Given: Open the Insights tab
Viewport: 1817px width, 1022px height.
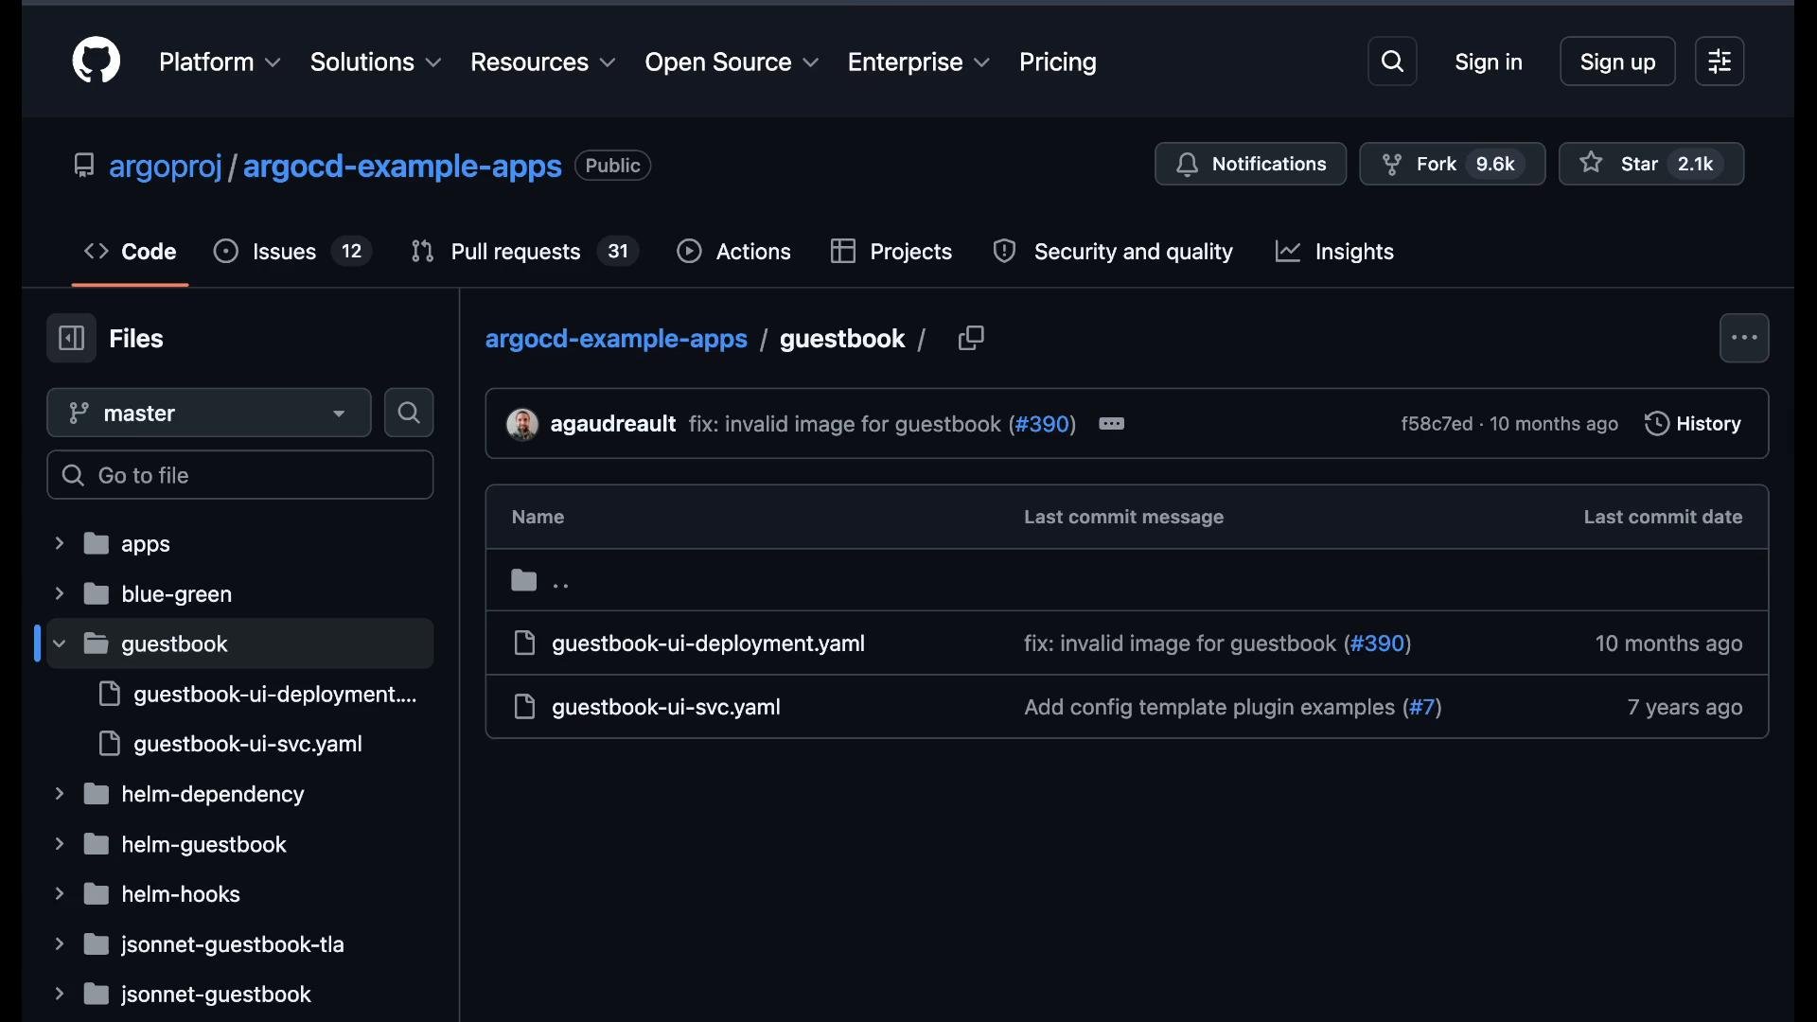Looking at the screenshot, I should click(x=1334, y=252).
